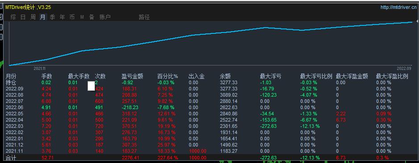
Task: Click the 25.97 % percentage cell
Action: [x=166, y=145]
